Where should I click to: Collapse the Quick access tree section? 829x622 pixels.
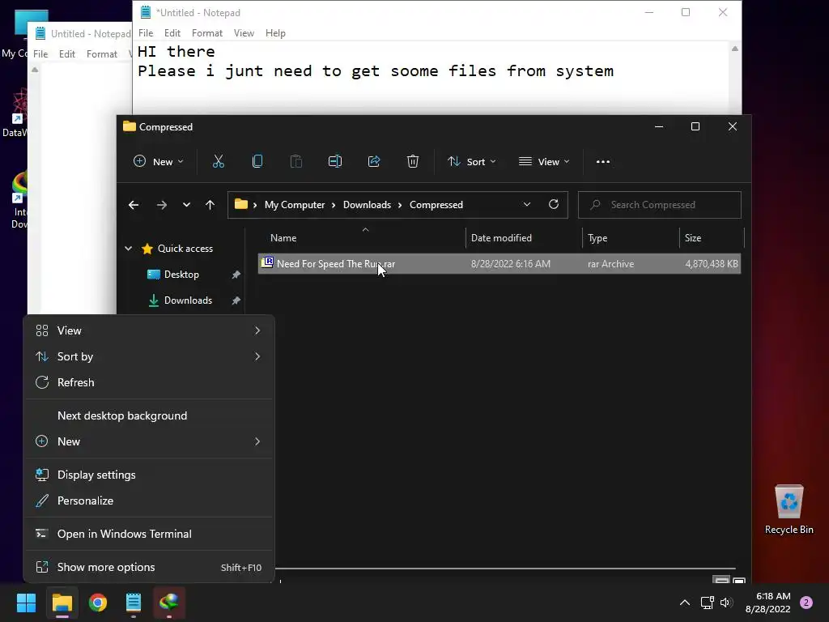pos(128,248)
